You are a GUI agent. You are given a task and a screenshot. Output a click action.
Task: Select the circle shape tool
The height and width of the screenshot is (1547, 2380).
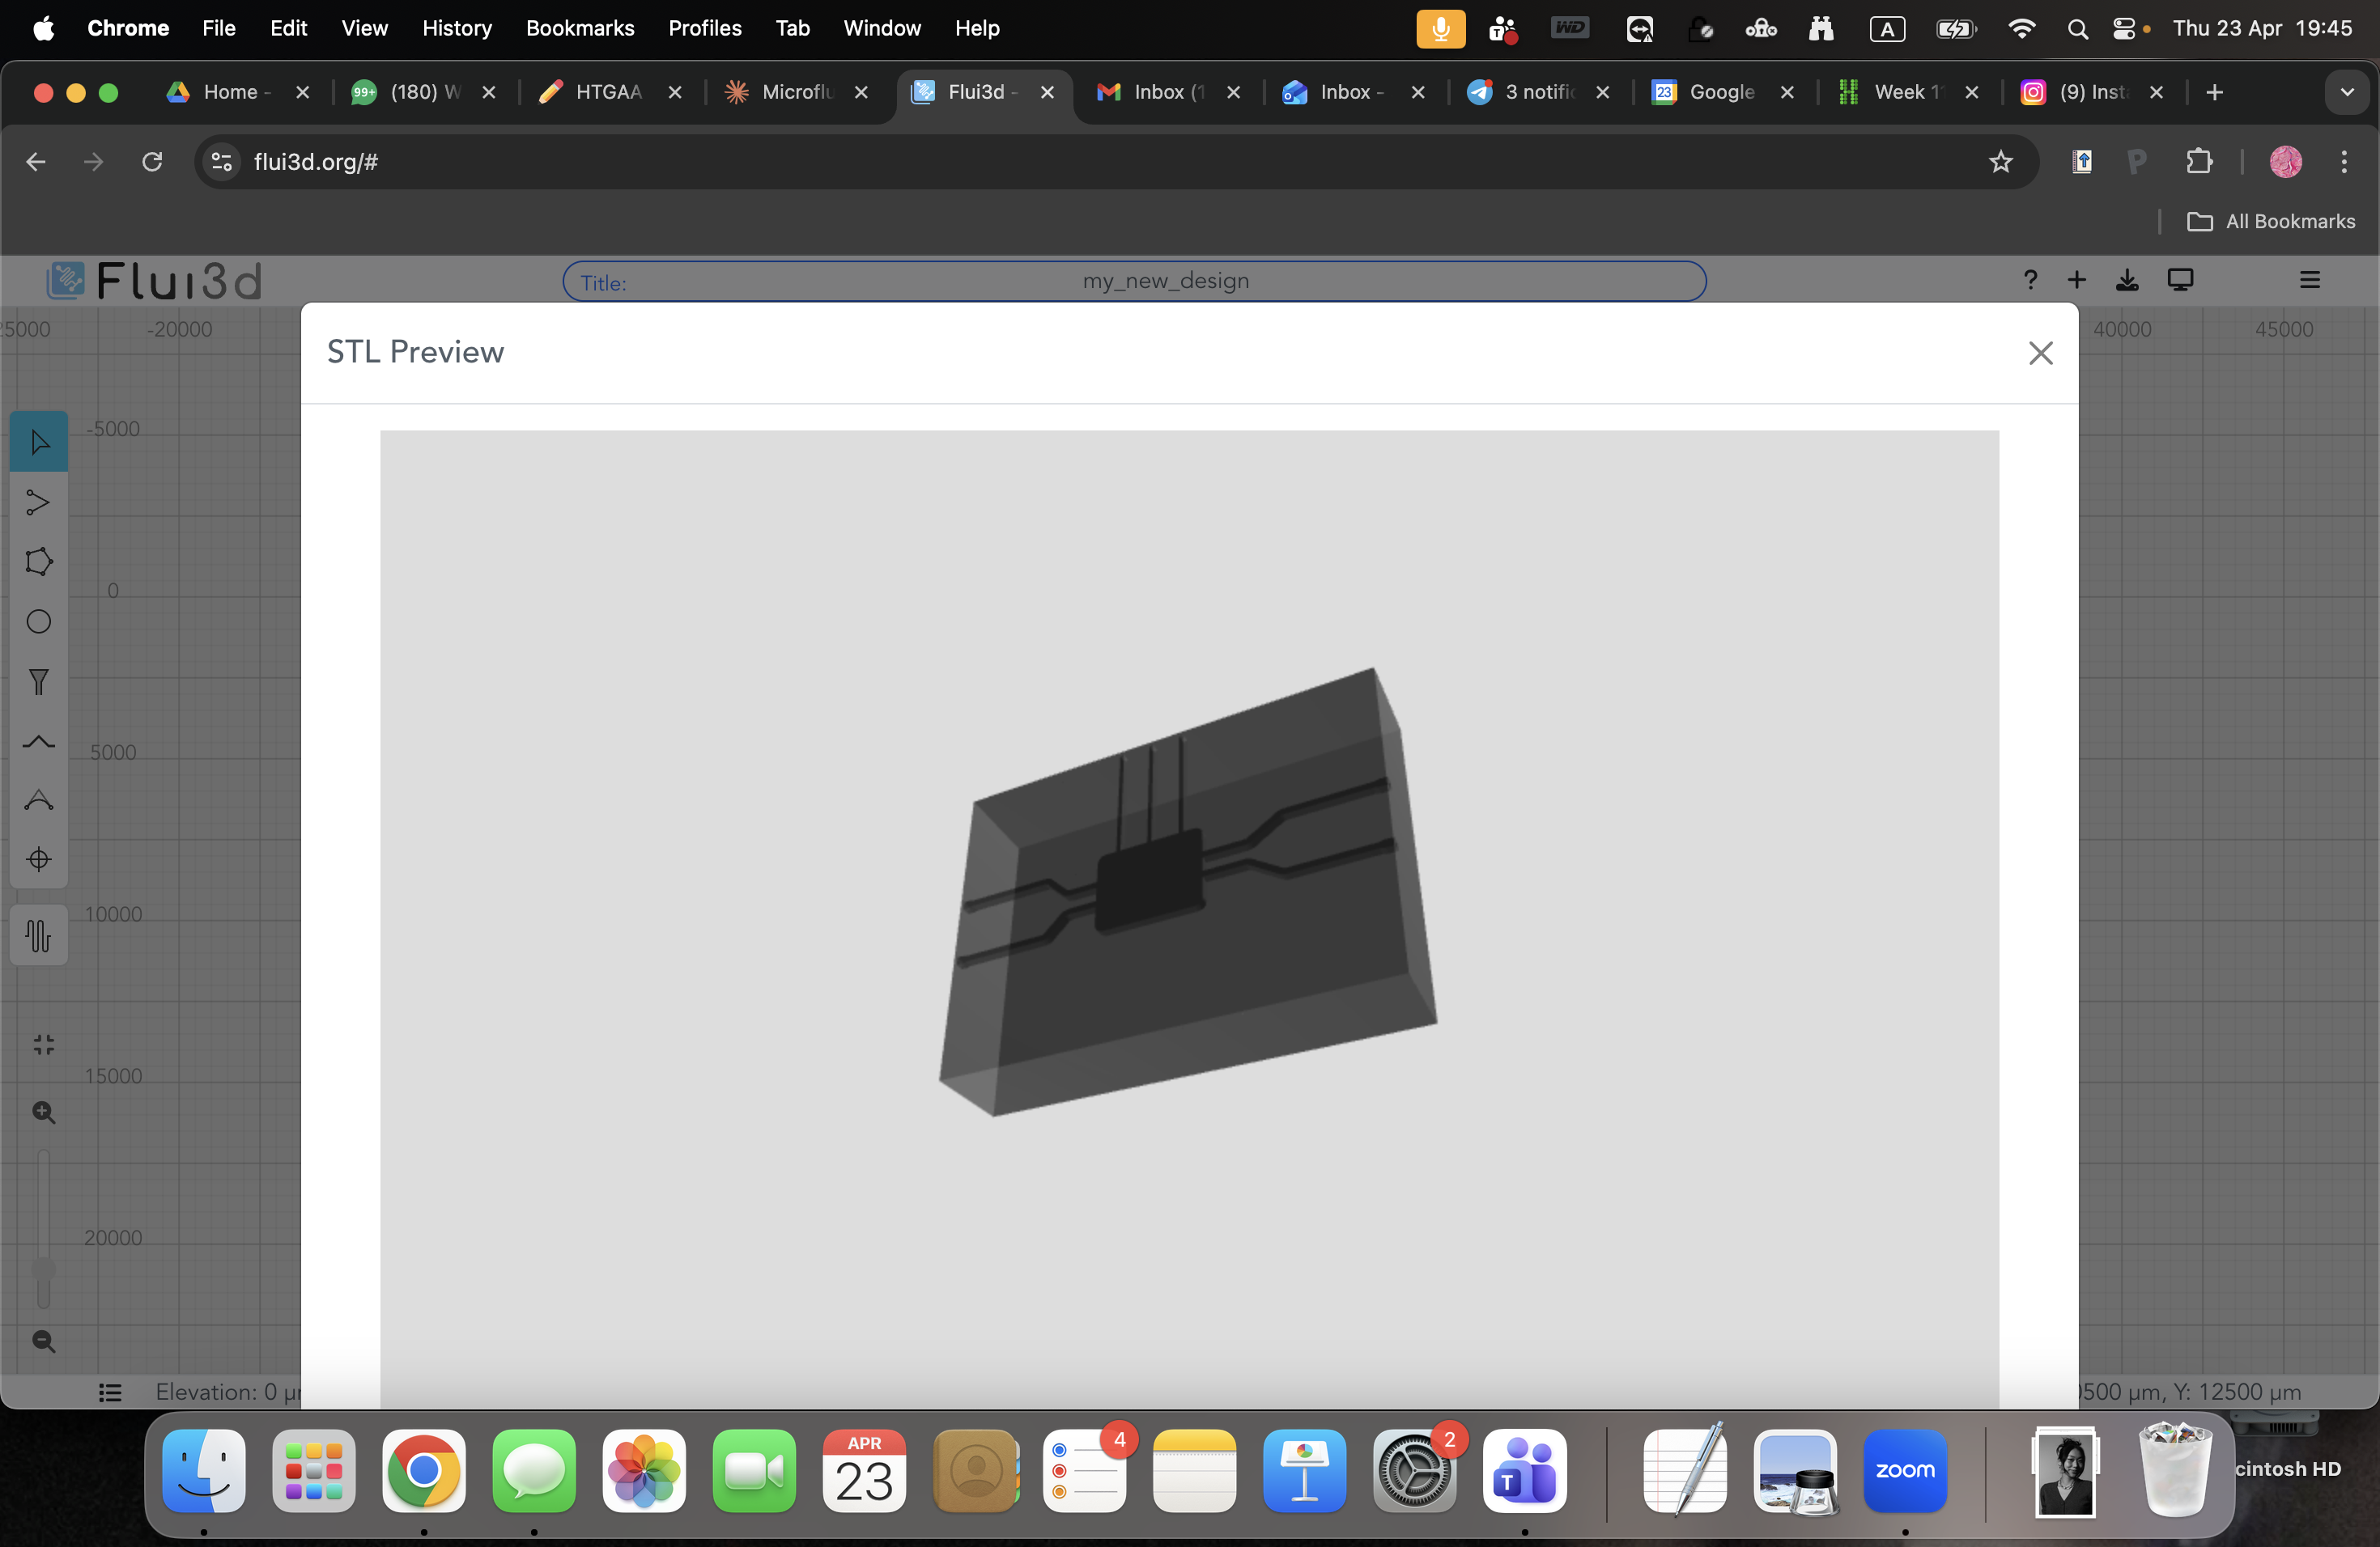pyautogui.click(x=38, y=621)
